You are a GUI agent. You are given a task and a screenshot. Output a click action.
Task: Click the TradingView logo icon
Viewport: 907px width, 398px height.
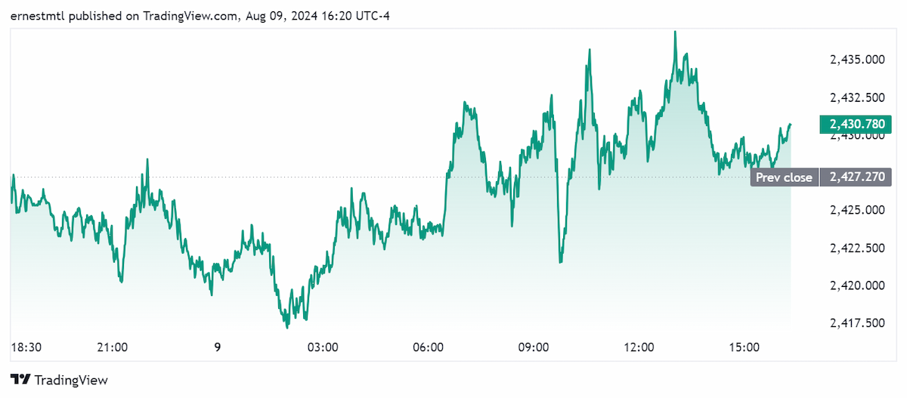[x=20, y=380]
